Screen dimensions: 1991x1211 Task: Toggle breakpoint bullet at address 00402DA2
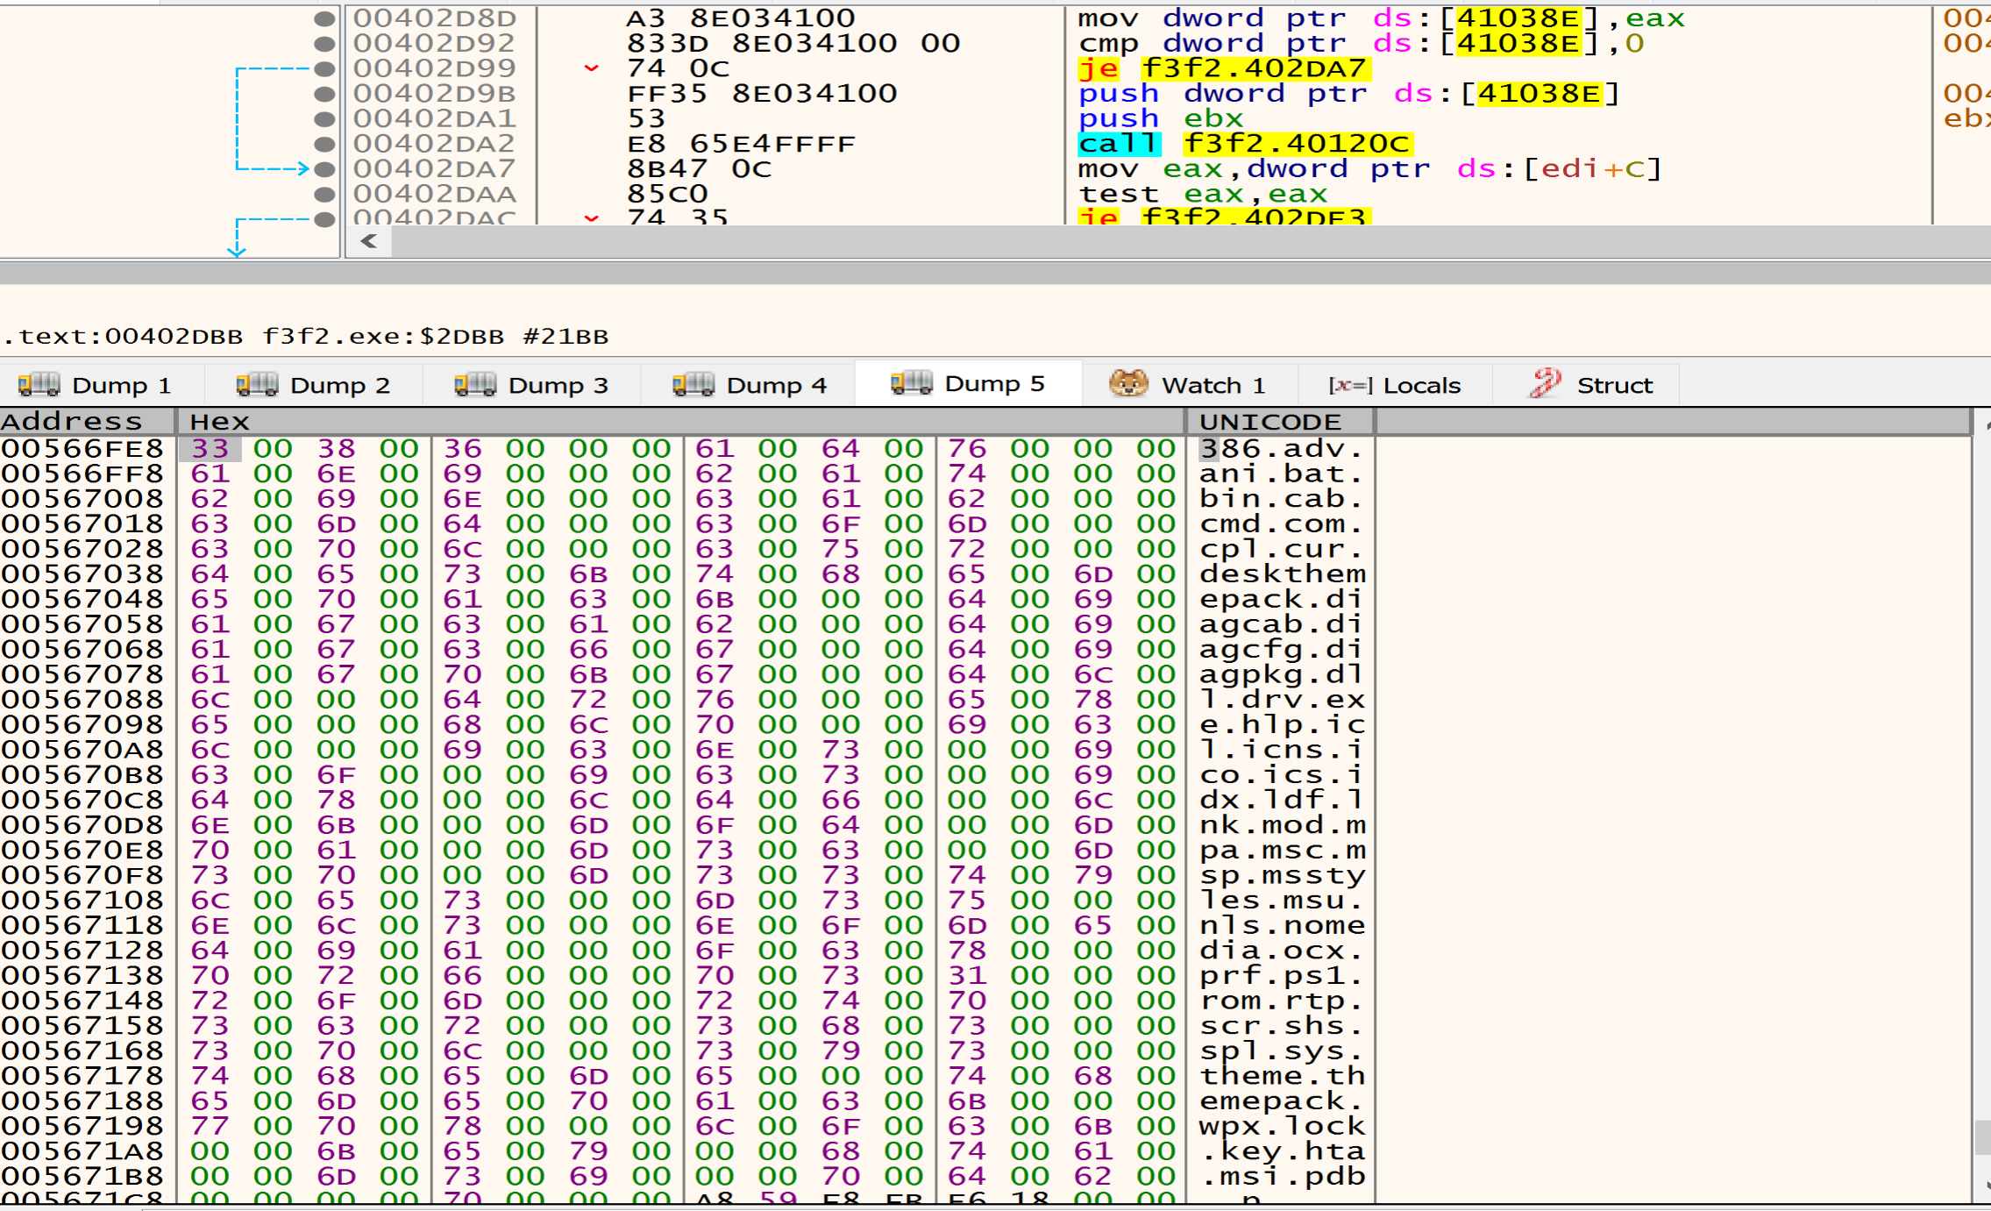click(x=324, y=144)
